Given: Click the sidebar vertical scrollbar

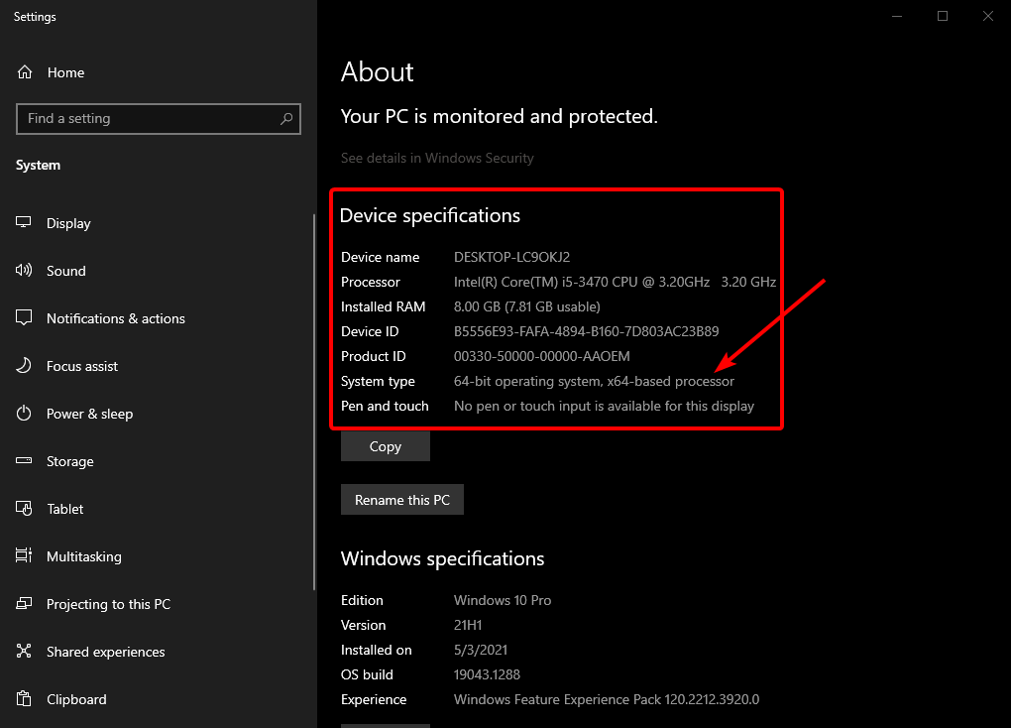Looking at the screenshot, I should tap(314, 402).
